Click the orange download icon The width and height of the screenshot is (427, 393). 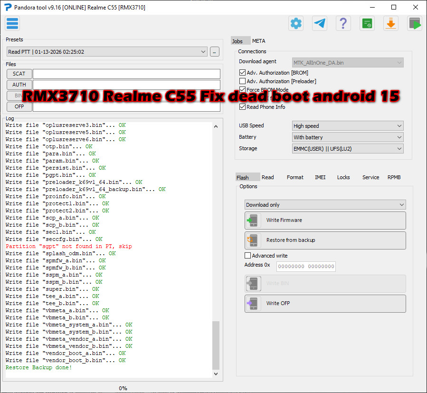(391, 23)
